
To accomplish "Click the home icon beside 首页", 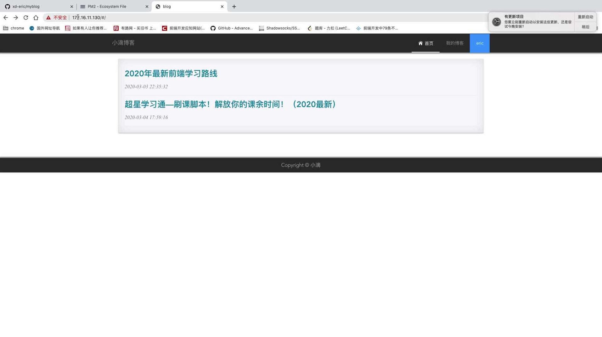I will 420,43.
